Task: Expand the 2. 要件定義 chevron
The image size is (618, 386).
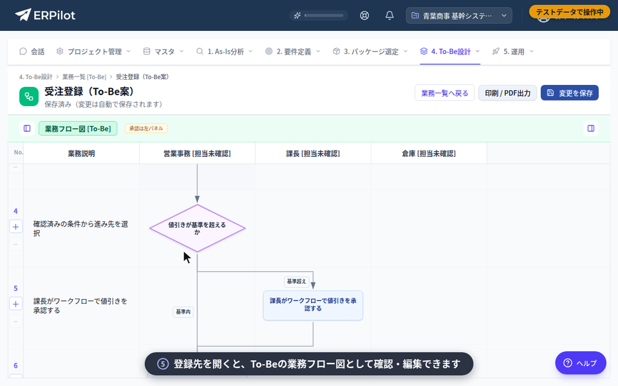Action: point(318,51)
